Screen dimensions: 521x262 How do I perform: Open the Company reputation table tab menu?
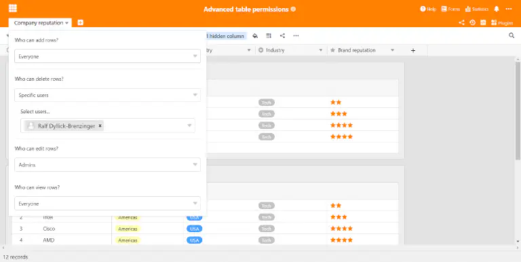pos(66,23)
